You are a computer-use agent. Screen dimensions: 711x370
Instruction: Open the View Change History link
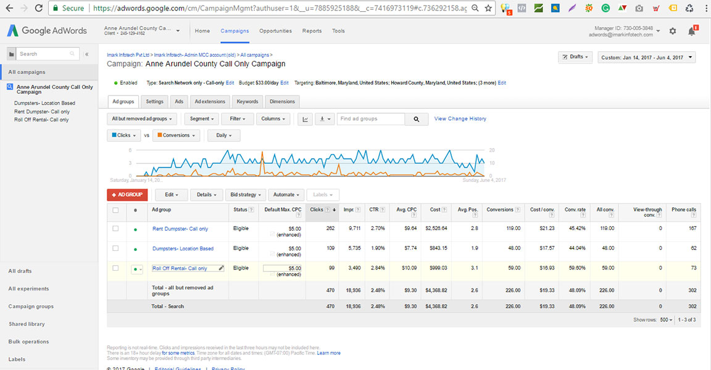pyautogui.click(x=460, y=119)
